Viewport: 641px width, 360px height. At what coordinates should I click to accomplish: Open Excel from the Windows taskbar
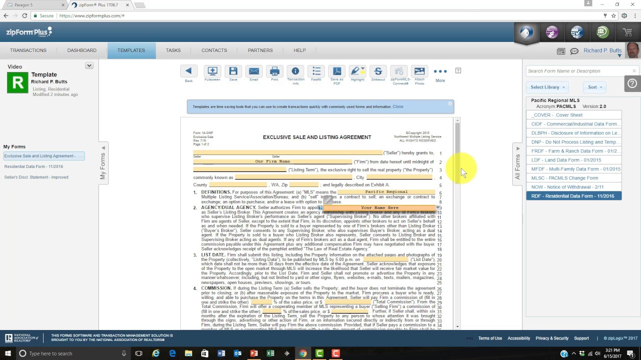coord(270,353)
